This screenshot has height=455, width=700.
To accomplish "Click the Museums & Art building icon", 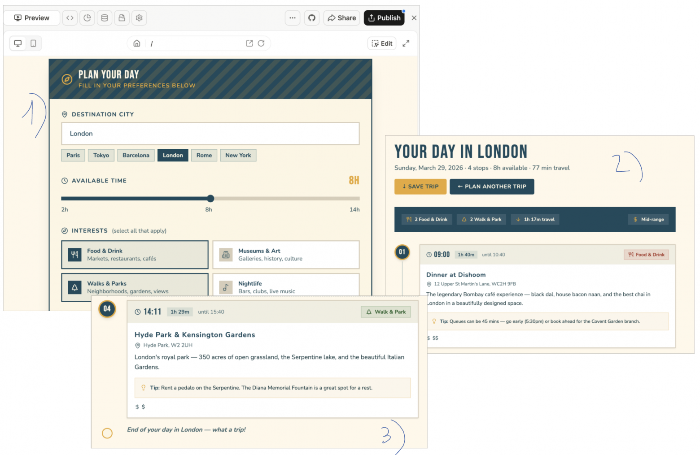I will click(226, 255).
